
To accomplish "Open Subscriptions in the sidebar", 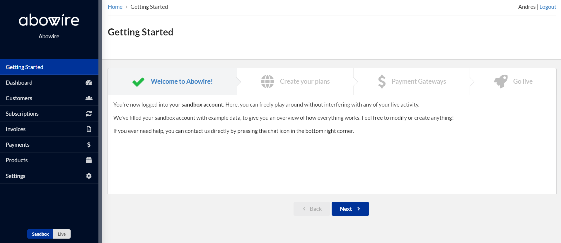I will tap(49, 114).
